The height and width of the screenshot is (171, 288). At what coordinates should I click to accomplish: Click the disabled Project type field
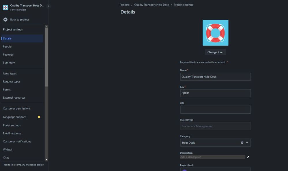point(215,126)
